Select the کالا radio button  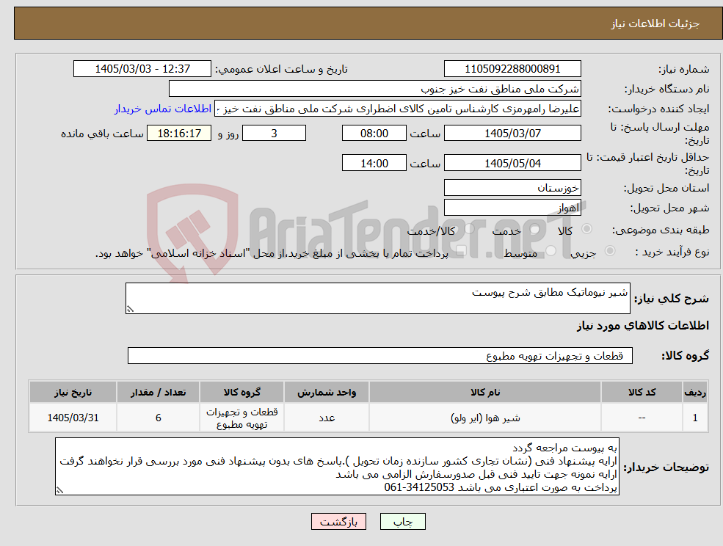click(x=587, y=229)
